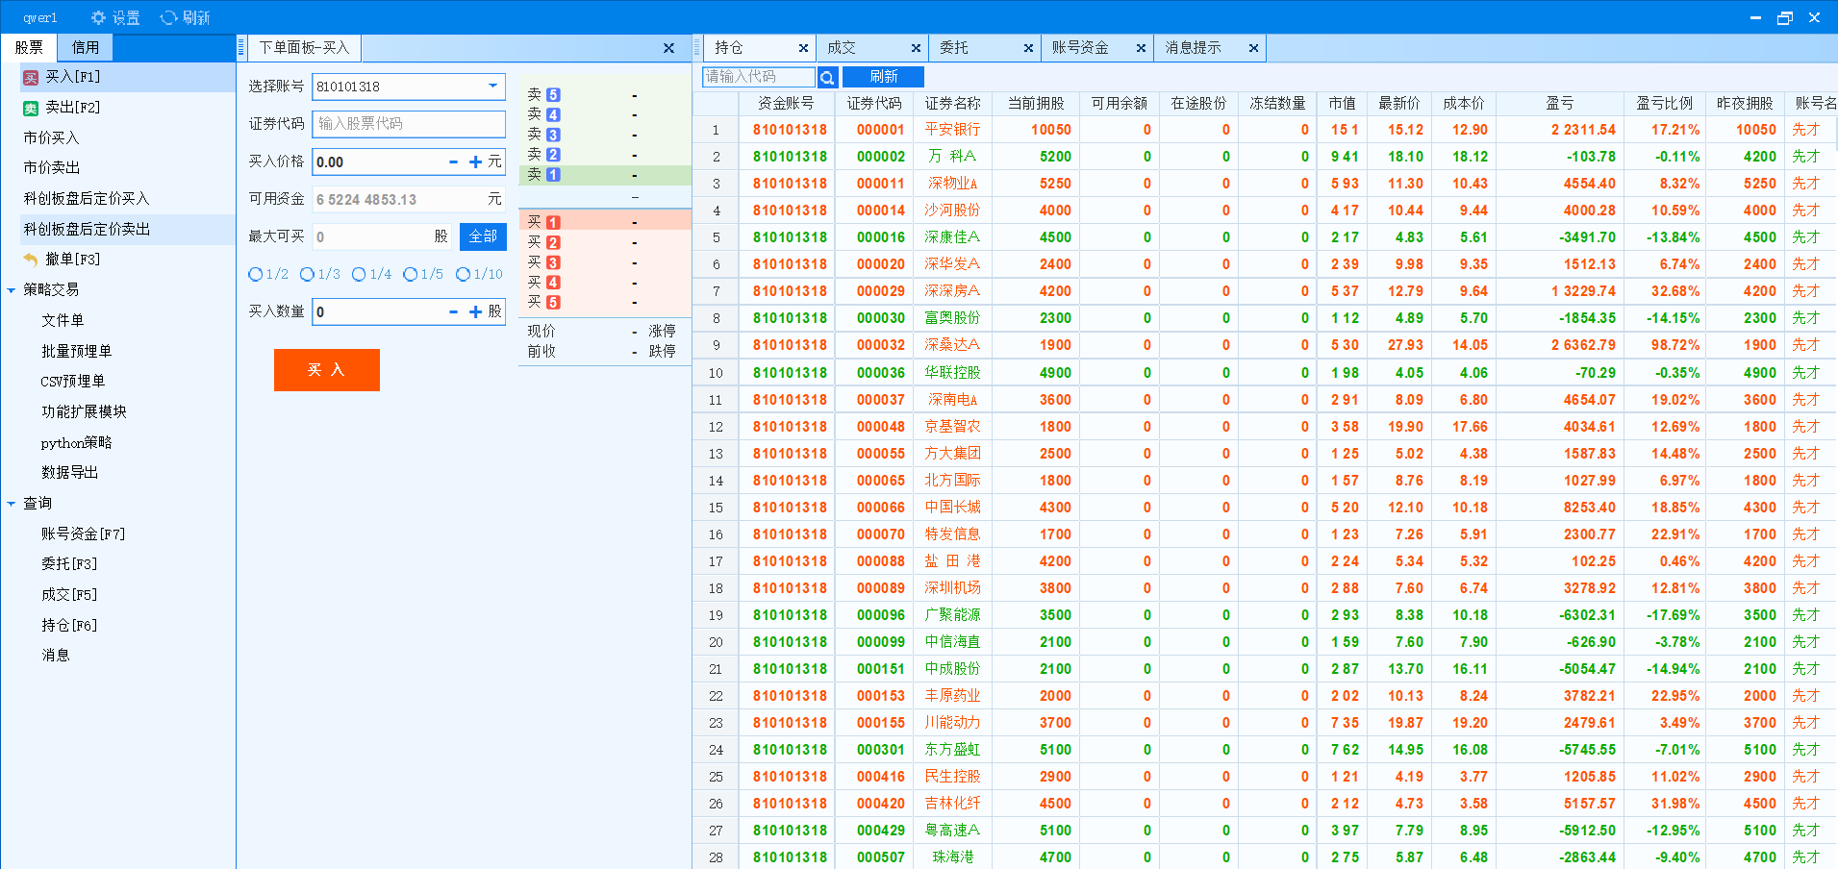Click the 卖 3 level badge
1838x869 pixels.
553,135
